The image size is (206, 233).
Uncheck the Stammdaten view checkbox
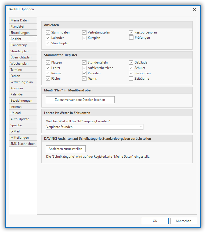click(x=48, y=32)
